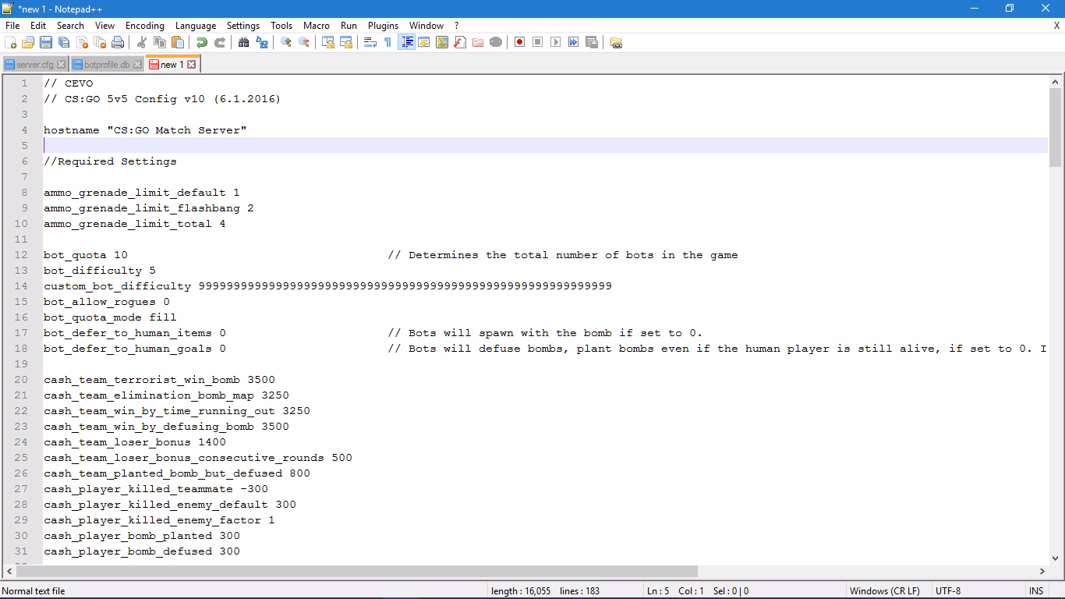This screenshot has width=1065, height=599.
Task: Open the Function List panel icon
Action: [460, 42]
